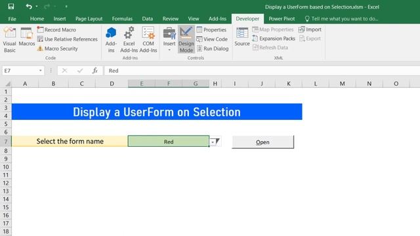Open COM Add-ins dialog
Image resolution: width=420 pixels, height=236 pixels.
coord(148,39)
